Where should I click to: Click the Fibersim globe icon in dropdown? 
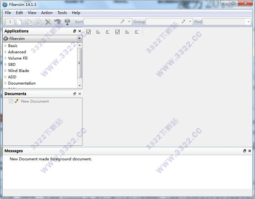pos(6,39)
